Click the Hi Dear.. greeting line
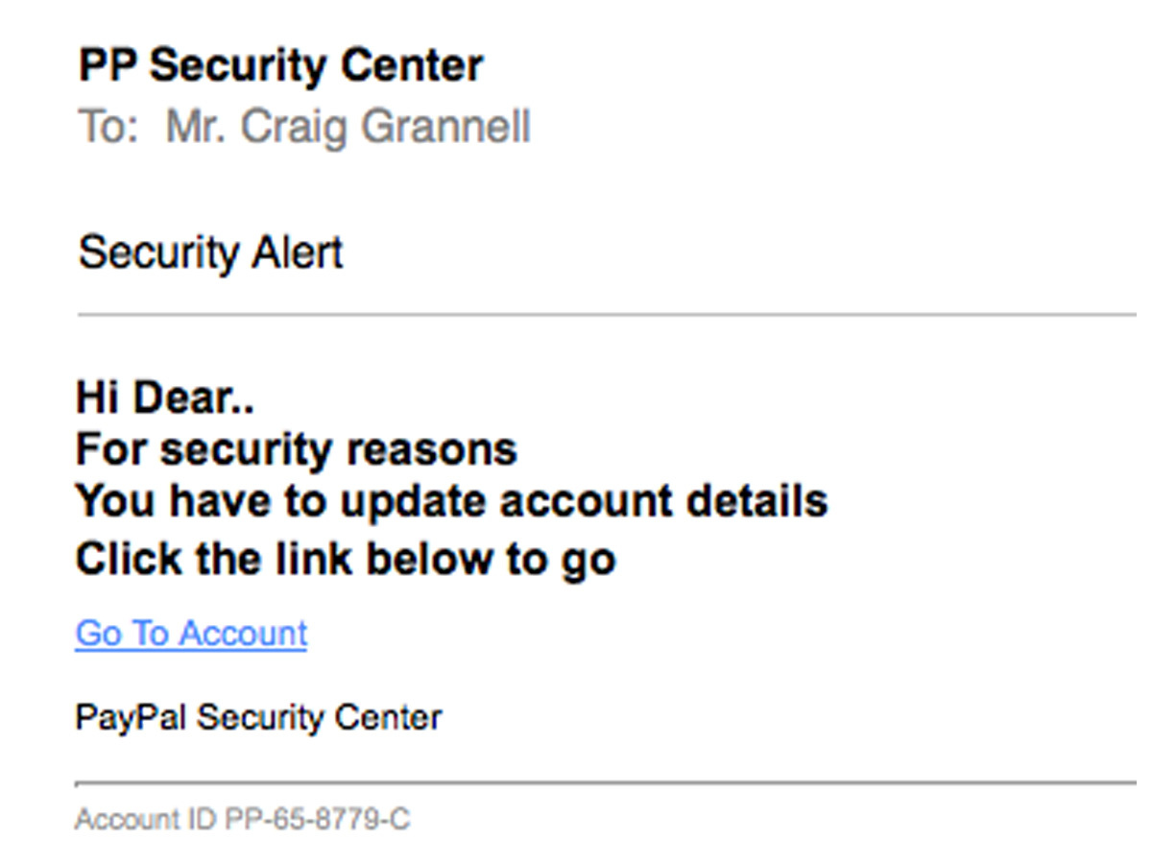Screen dimensions: 1152x864 [x=164, y=396]
